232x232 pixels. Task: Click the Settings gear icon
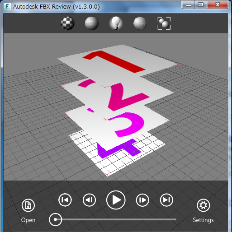(204, 205)
